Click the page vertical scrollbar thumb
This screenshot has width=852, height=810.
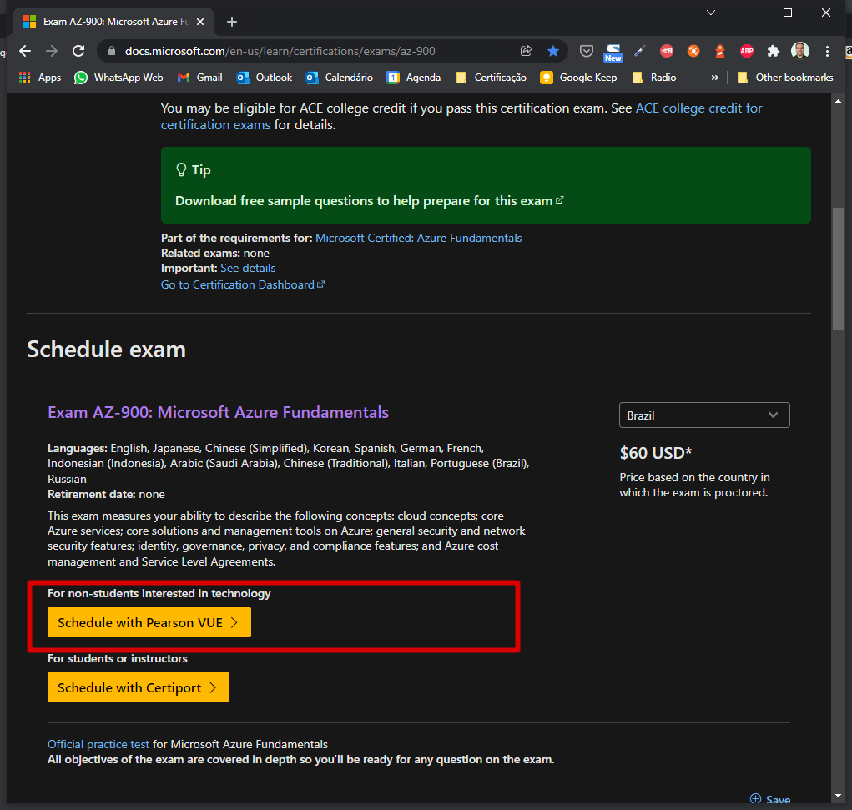[x=838, y=269]
